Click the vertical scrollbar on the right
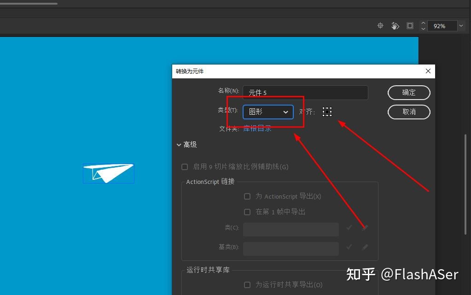The height and width of the screenshot is (295, 471). (465, 184)
